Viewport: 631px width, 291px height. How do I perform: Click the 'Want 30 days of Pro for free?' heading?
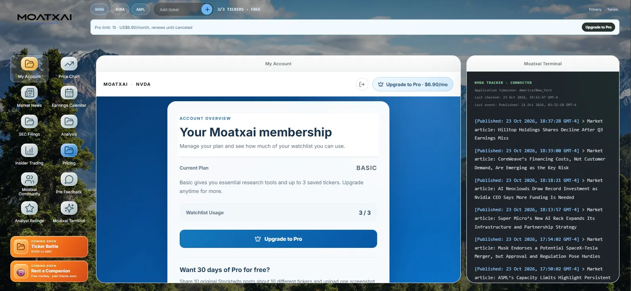point(224,270)
